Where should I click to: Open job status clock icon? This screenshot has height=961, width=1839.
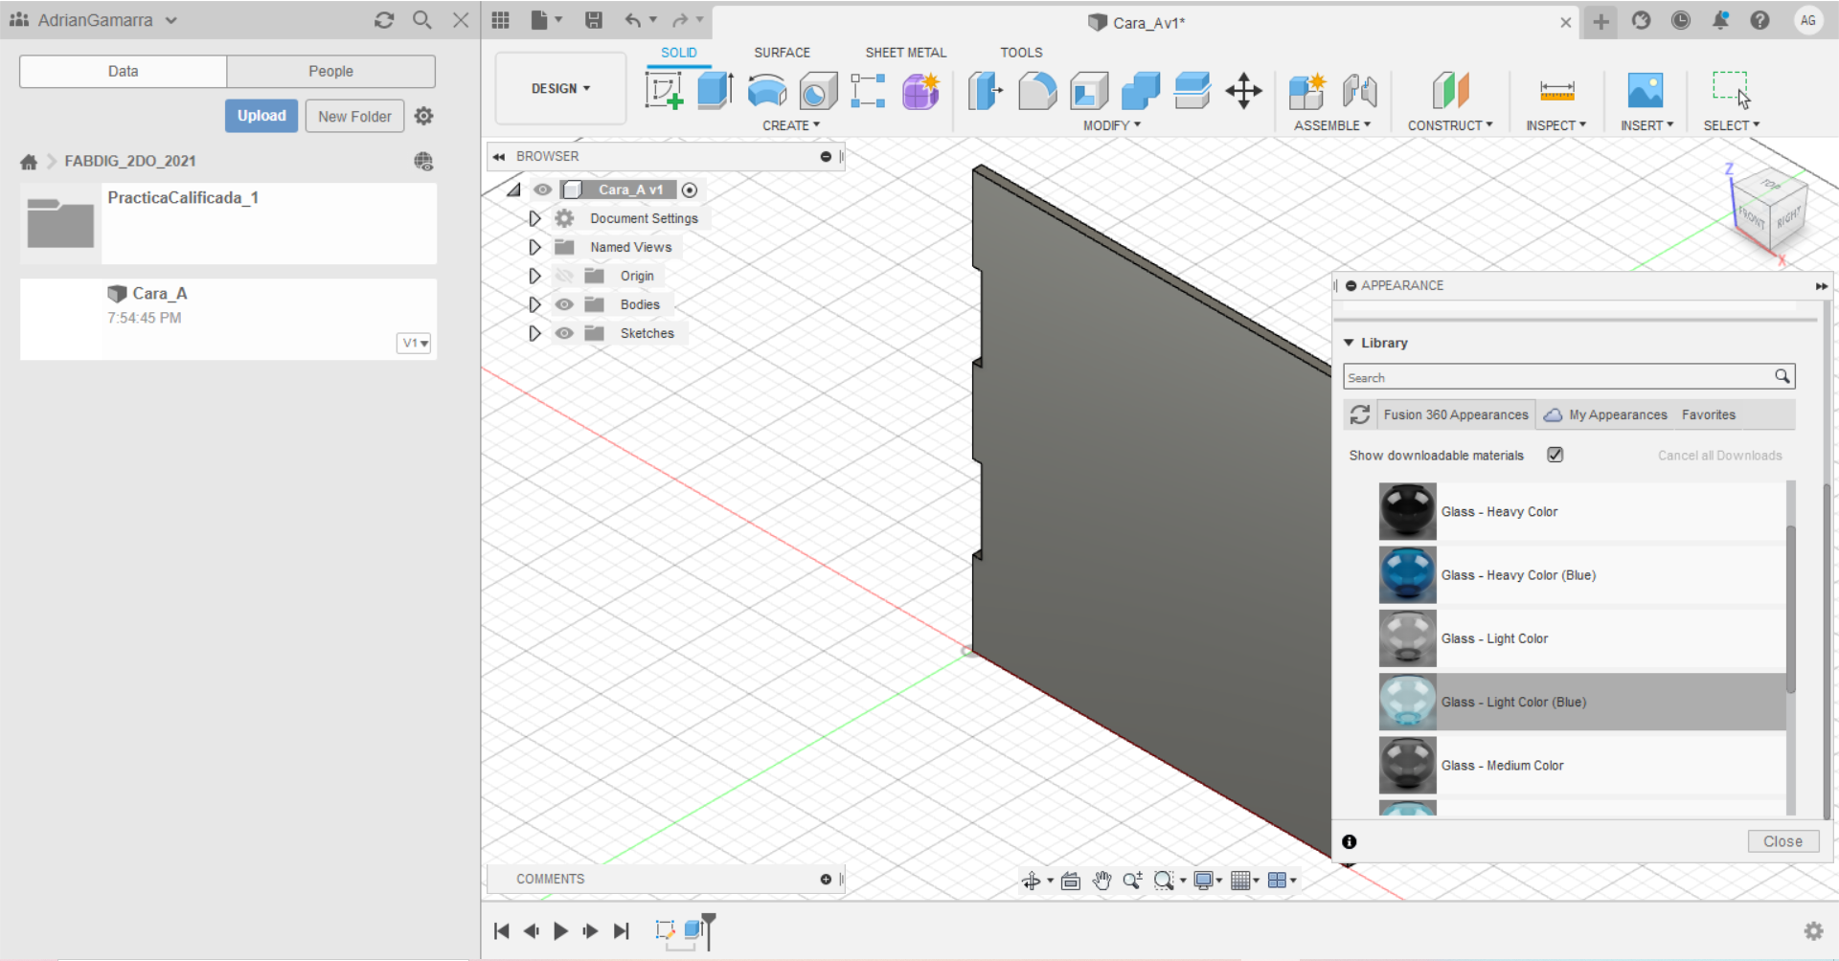point(1681,20)
